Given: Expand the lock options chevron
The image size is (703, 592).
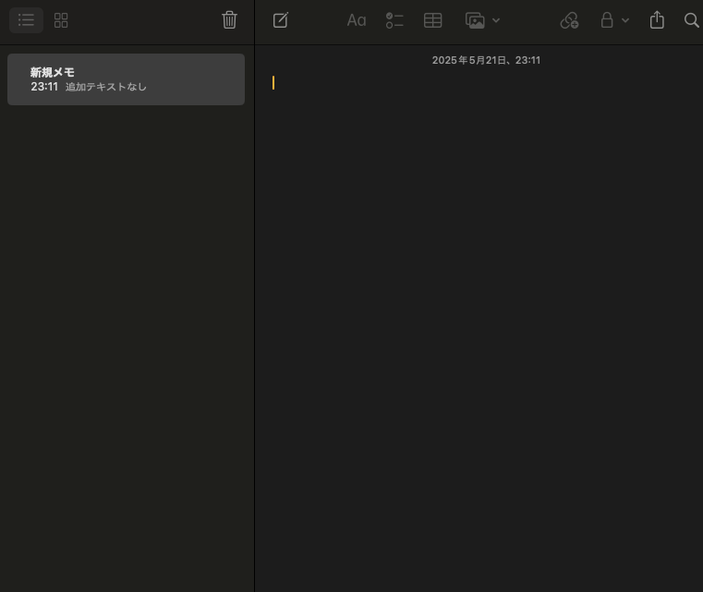Looking at the screenshot, I should pos(625,20).
